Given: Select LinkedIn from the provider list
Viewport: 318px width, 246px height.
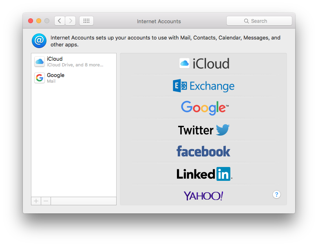Looking at the screenshot, I should [203, 174].
